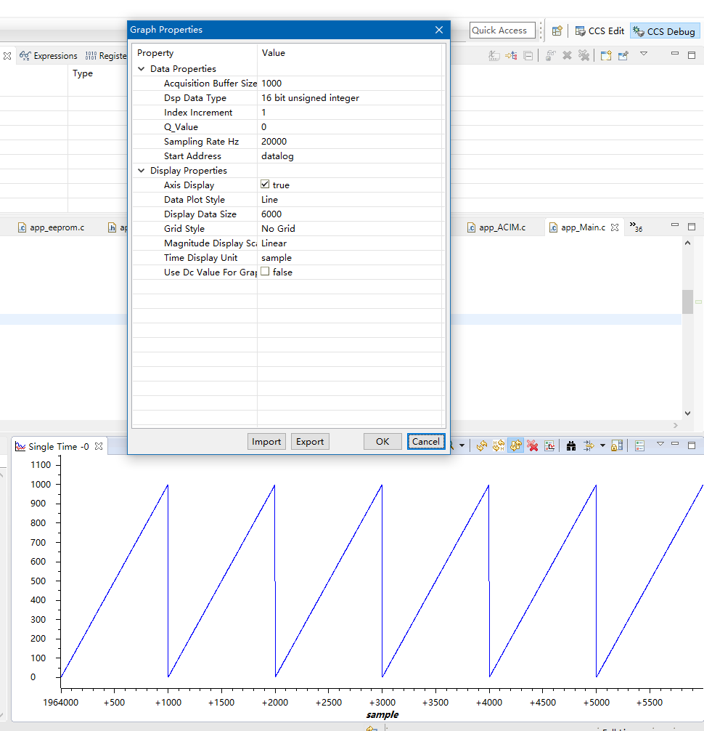Click the Export button
704x731 pixels.
coord(310,442)
